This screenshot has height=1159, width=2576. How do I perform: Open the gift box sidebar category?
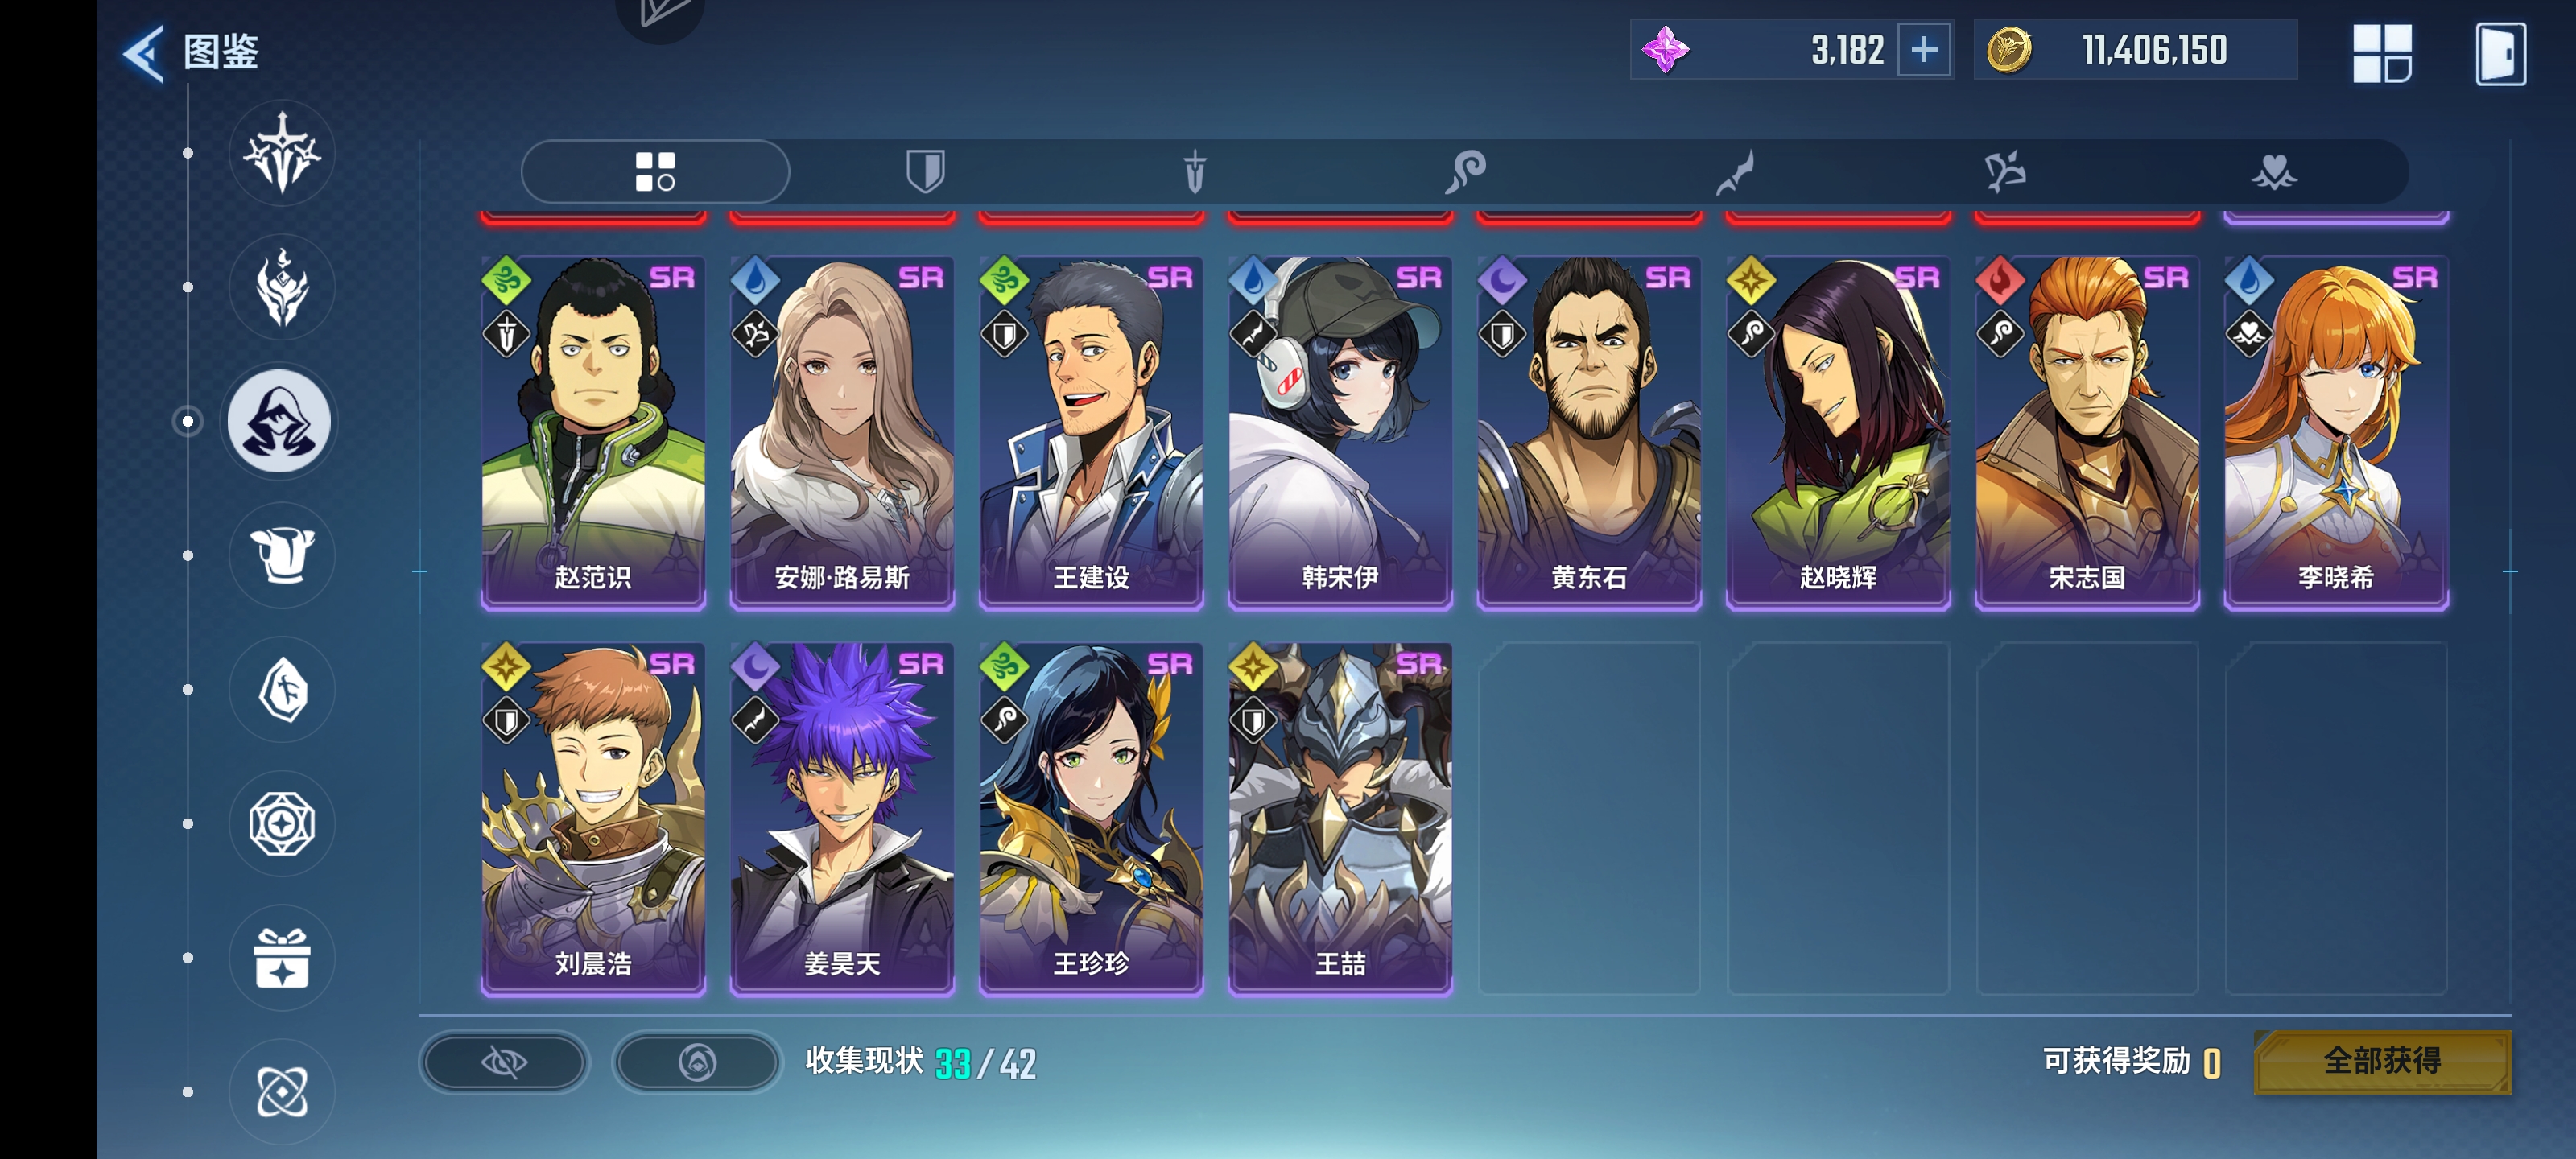(281, 958)
